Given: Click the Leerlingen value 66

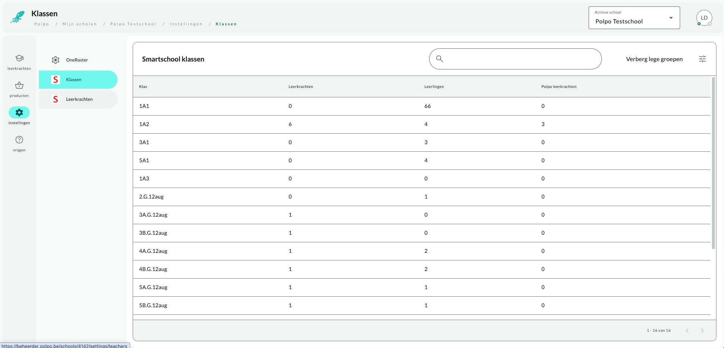Looking at the screenshot, I should (x=428, y=106).
